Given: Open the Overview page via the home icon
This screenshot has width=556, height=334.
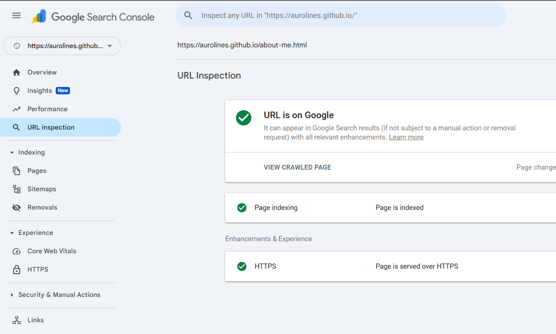Looking at the screenshot, I should (16, 72).
